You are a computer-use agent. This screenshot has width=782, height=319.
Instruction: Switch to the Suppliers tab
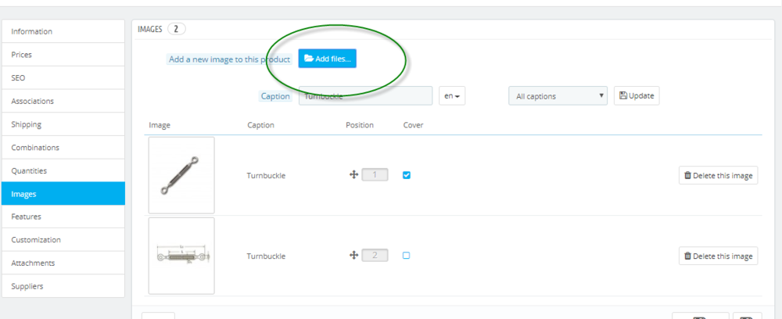[x=63, y=286]
